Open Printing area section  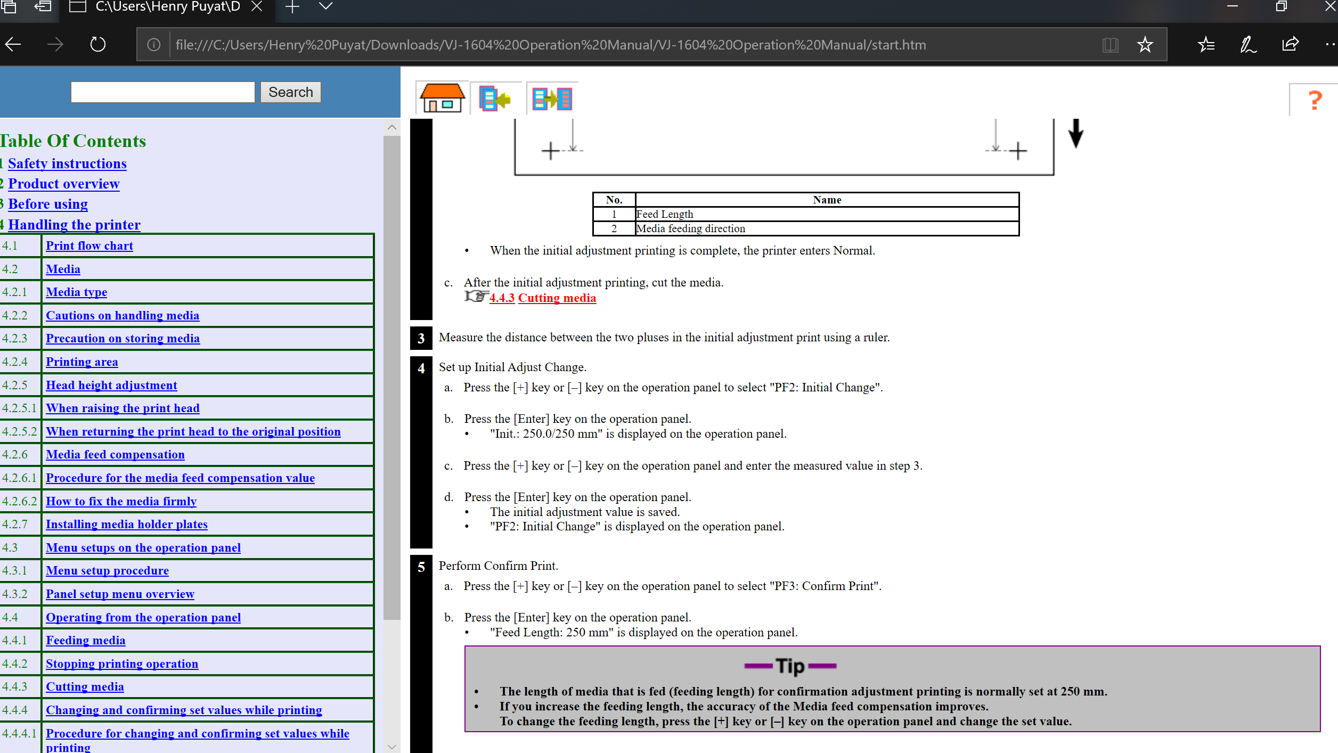point(82,362)
